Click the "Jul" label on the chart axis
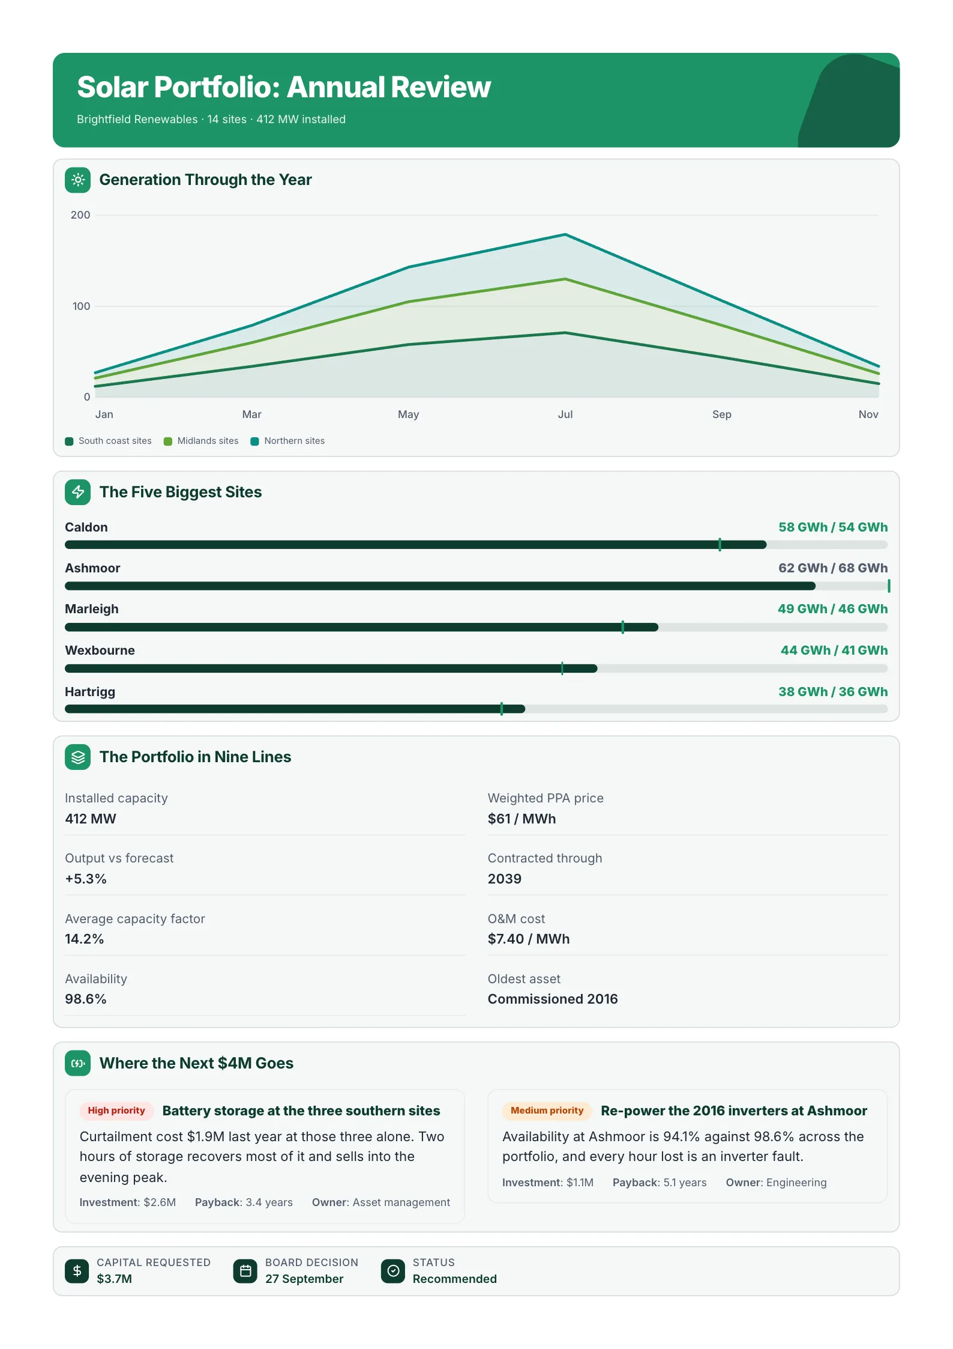Viewport: 953px width, 1349px height. click(x=565, y=414)
